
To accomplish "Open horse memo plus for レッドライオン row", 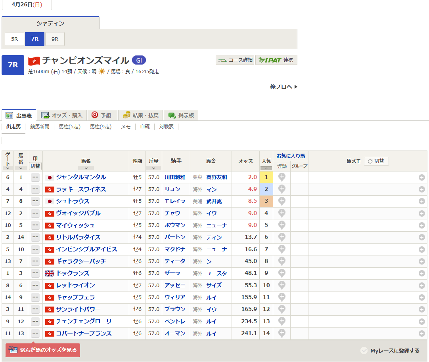I will 421,286.
